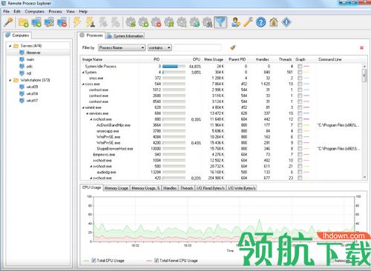Select the first workstation under Workstations
This screenshot has width=371, height=271.
(x=32, y=87)
